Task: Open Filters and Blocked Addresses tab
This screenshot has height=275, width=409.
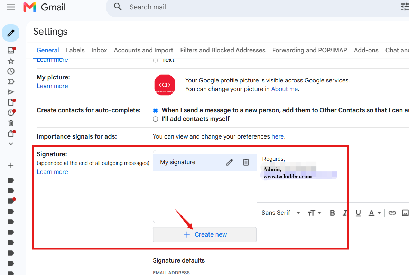Action: coord(223,50)
